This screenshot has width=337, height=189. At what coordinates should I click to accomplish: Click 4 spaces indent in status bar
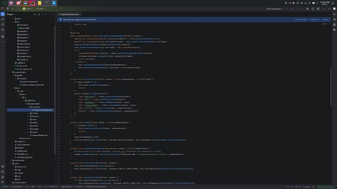pyautogui.click(x=307, y=187)
